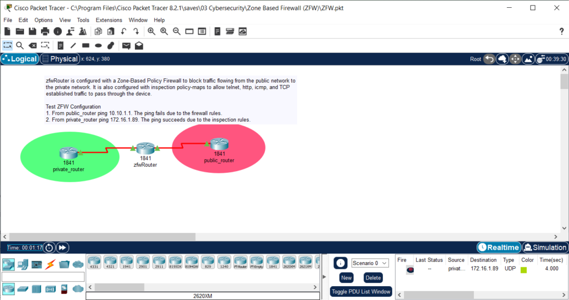Select the 4331 router model

[x=94, y=262]
